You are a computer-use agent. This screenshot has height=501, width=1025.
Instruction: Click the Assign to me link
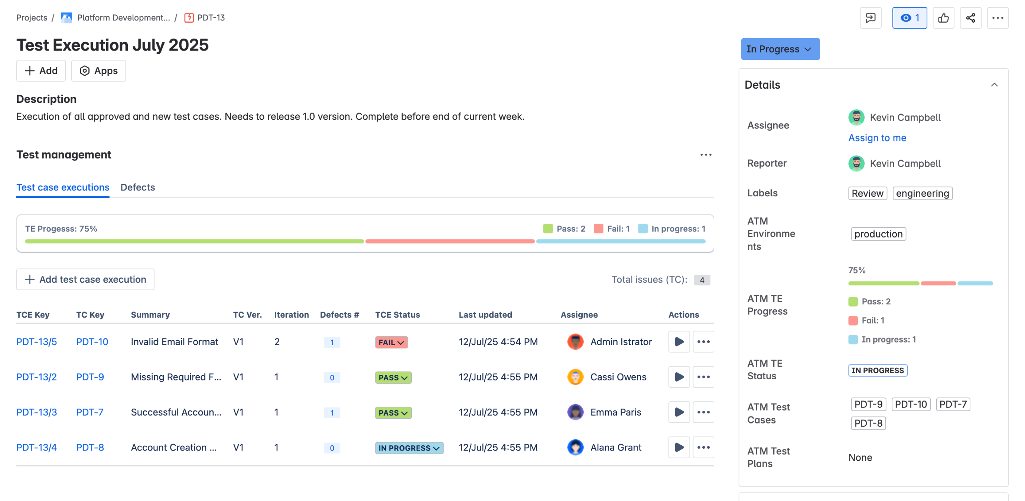(x=877, y=138)
